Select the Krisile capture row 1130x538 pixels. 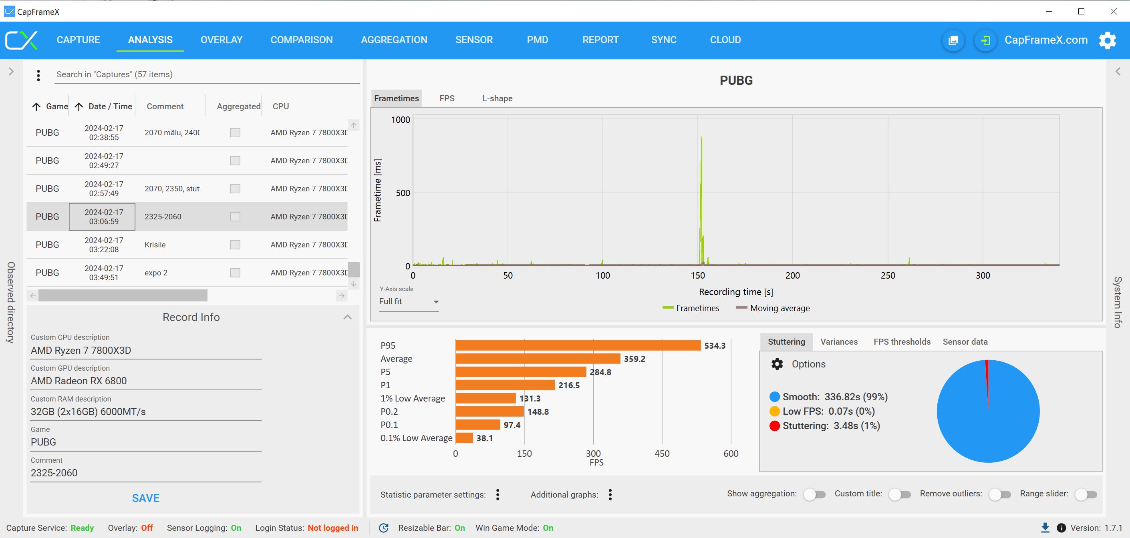[187, 245]
